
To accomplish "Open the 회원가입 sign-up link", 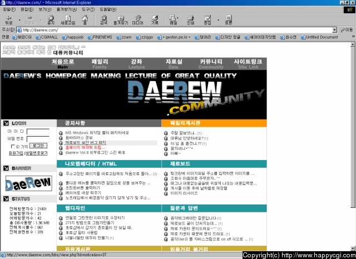I will 16,153.
